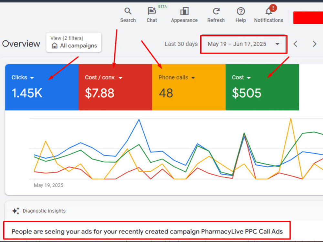The height and width of the screenshot is (242, 323).
Task: Select the red $7.88 scorecard
Action: pos(115,87)
